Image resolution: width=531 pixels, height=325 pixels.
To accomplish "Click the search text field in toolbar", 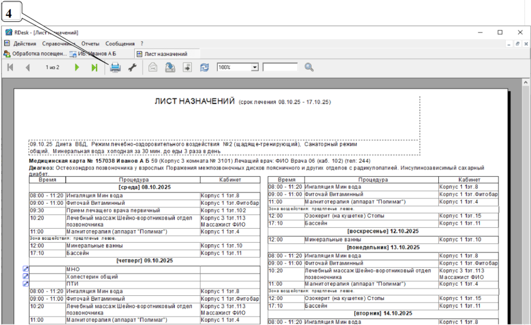I will (280, 68).
